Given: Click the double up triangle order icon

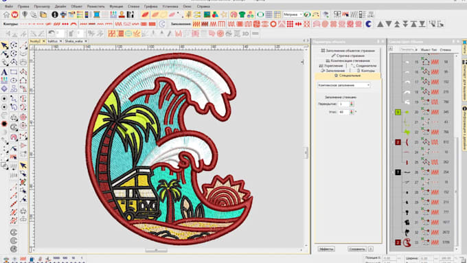Looking at the screenshot, I should click(x=397, y=24).
